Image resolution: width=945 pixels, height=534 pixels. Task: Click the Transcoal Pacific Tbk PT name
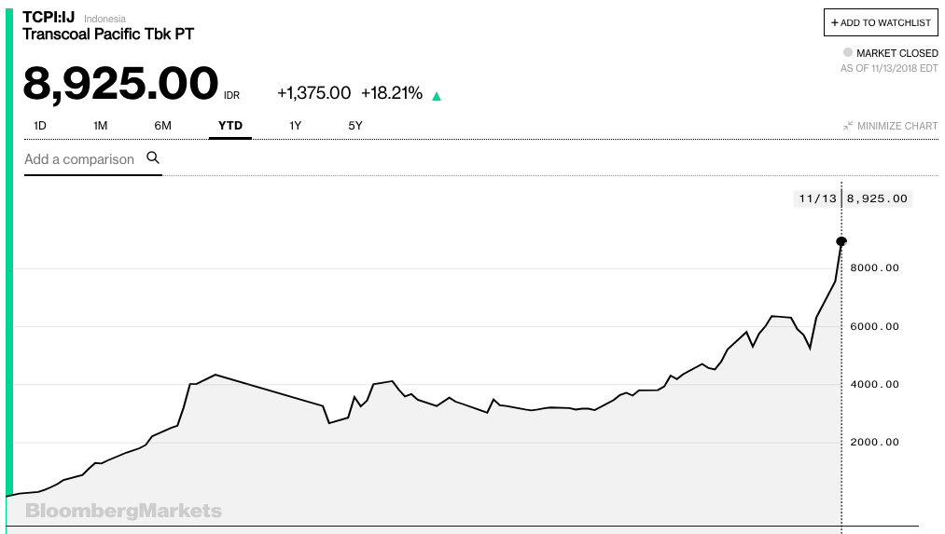click(x=108, y=34)
